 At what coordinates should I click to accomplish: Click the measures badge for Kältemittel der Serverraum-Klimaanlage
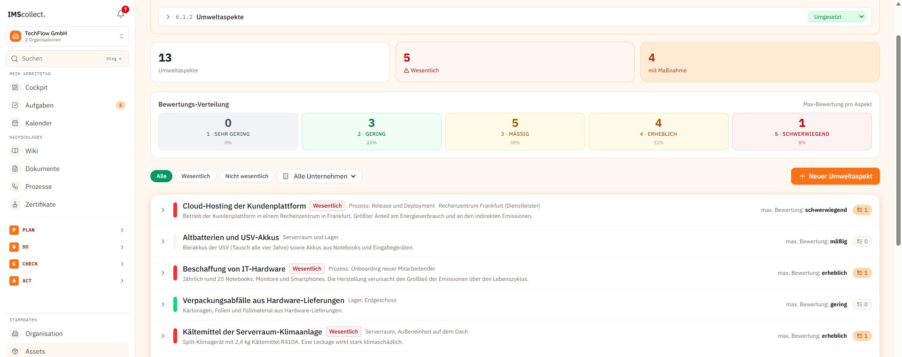pyautogui.click(x=862, y=336)
